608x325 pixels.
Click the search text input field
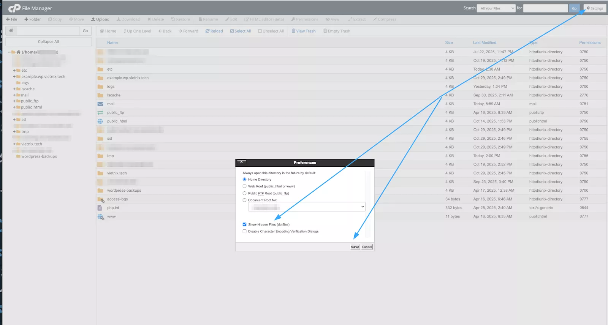[x=545, y=8]
